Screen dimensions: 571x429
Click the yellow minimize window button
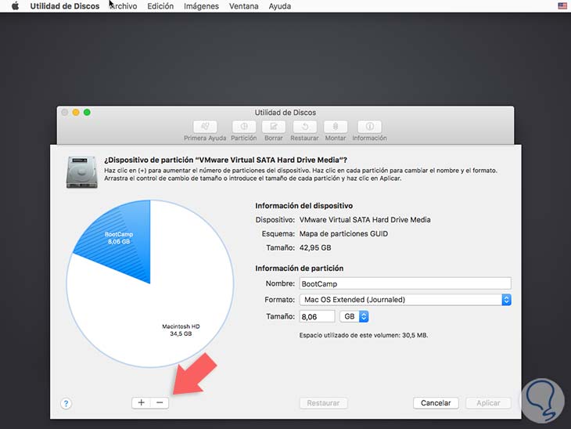[x=76, y=112]
